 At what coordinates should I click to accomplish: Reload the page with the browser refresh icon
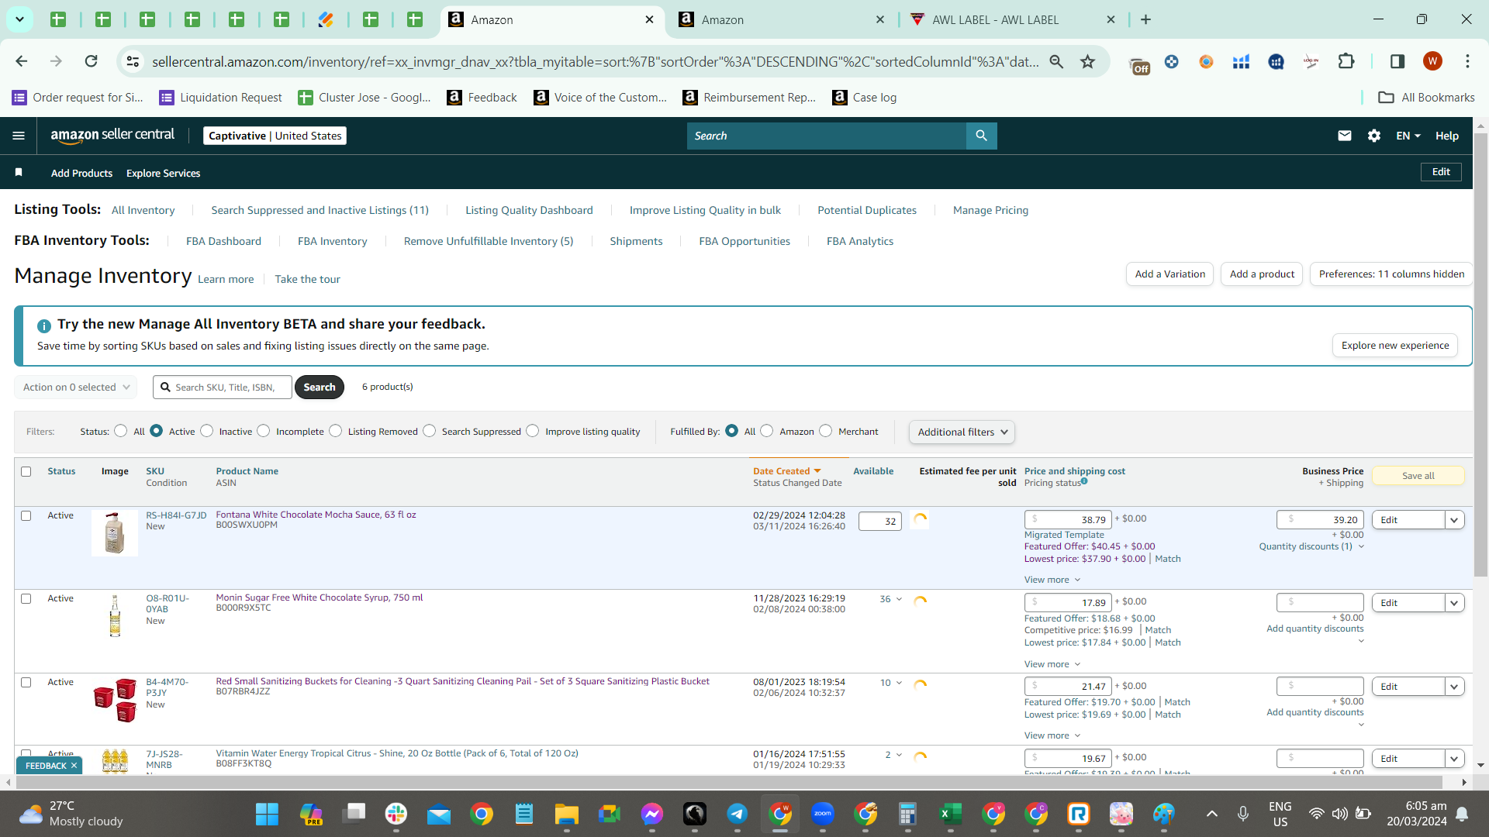pos(91,61)
